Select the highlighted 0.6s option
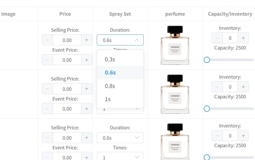The height and width of the screenshot is (160, 255). point(110,73)
